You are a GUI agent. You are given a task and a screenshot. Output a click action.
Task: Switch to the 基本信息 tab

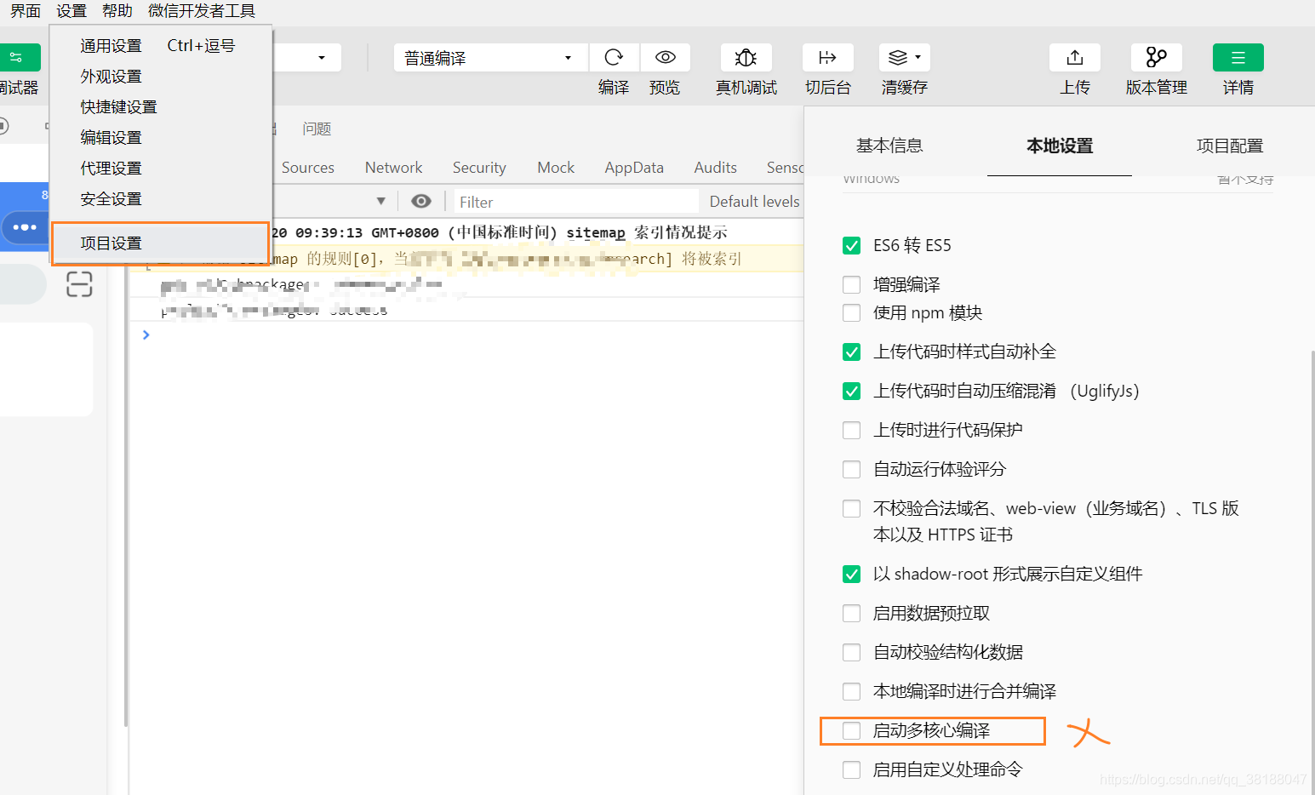tap(889, 146)
